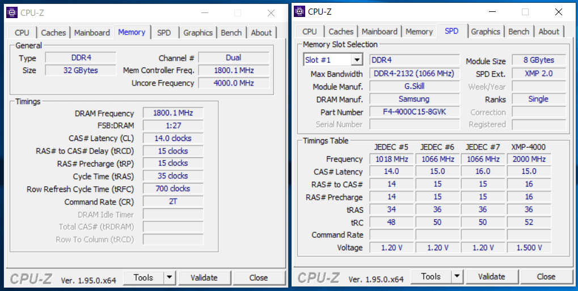Screen dimensions: 578x291
Task: Click Close button in left window
Action: click(x=259, y=278)
